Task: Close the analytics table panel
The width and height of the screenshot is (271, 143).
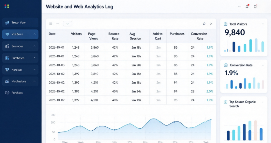Action: click(x=211, y=24)
